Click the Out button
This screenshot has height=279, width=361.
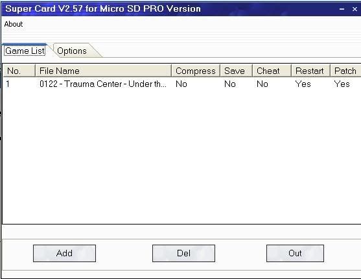(x=295, y=253)
